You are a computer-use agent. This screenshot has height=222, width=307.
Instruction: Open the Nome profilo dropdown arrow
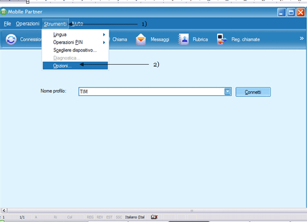(x=227, y=92)
